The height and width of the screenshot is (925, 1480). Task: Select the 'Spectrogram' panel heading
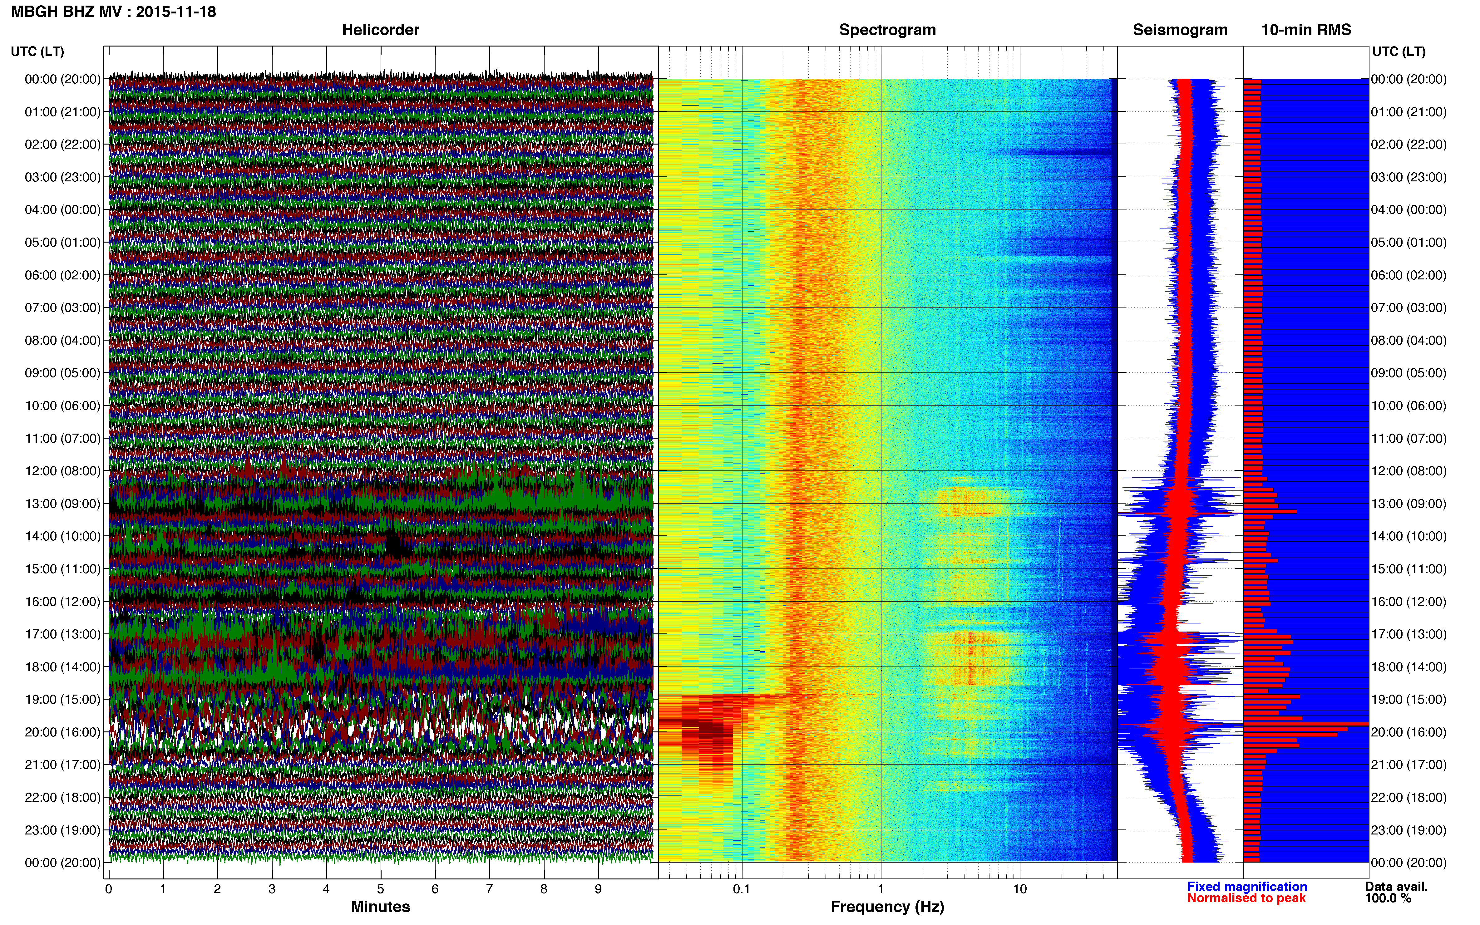click(x=887, y=30)
